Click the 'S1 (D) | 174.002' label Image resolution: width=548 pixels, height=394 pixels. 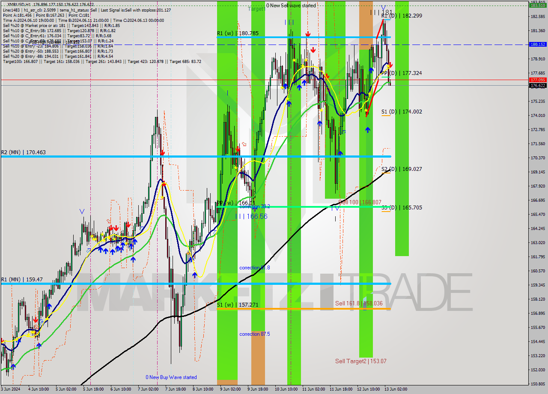[x=402, y=111]
